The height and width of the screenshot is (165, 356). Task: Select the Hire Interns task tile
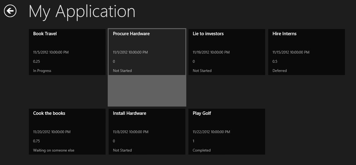(307, 52)
